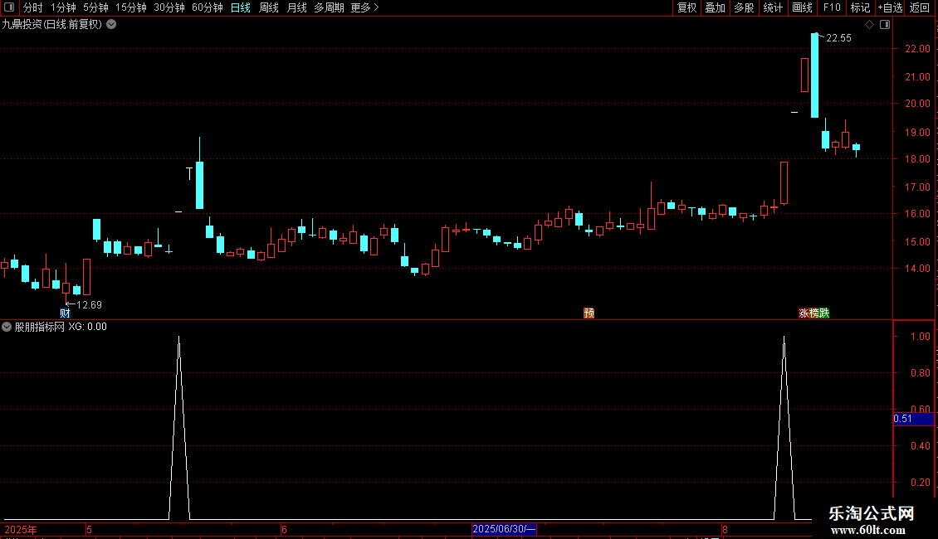Select the 30分钟 period

[x=169, y=7]
